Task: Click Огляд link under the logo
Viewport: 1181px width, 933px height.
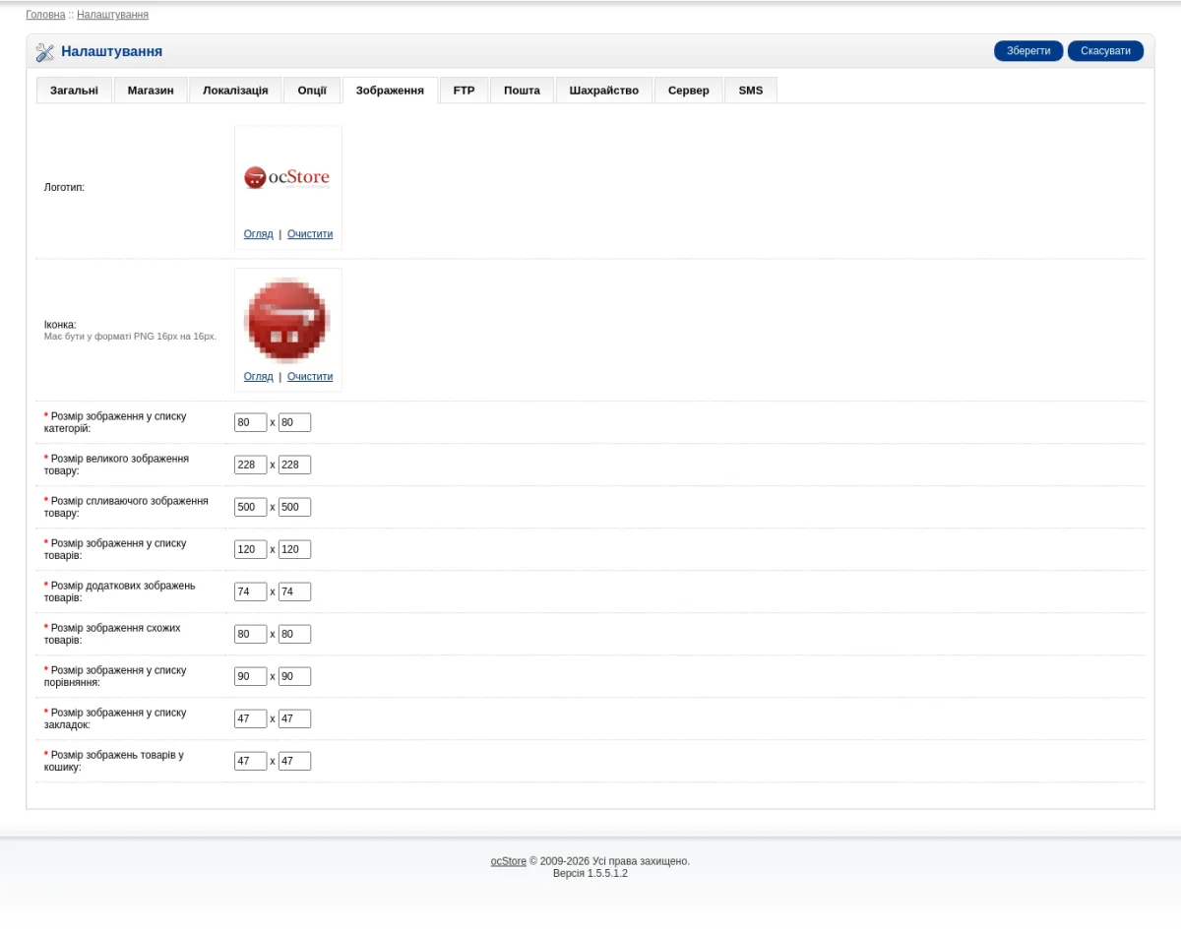Action: coord(259,234)
